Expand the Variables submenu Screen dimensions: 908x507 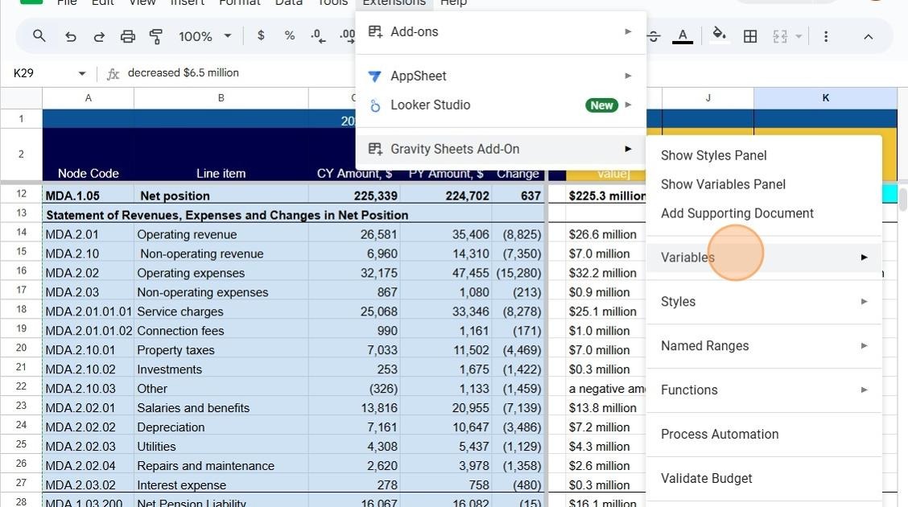(764, 258)
